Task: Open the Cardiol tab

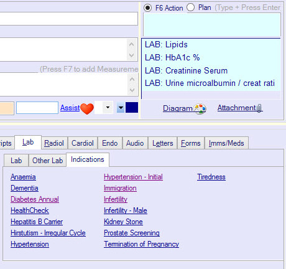Action: tap(83, 143)
